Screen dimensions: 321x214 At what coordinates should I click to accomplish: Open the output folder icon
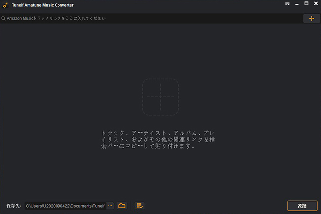122,206
